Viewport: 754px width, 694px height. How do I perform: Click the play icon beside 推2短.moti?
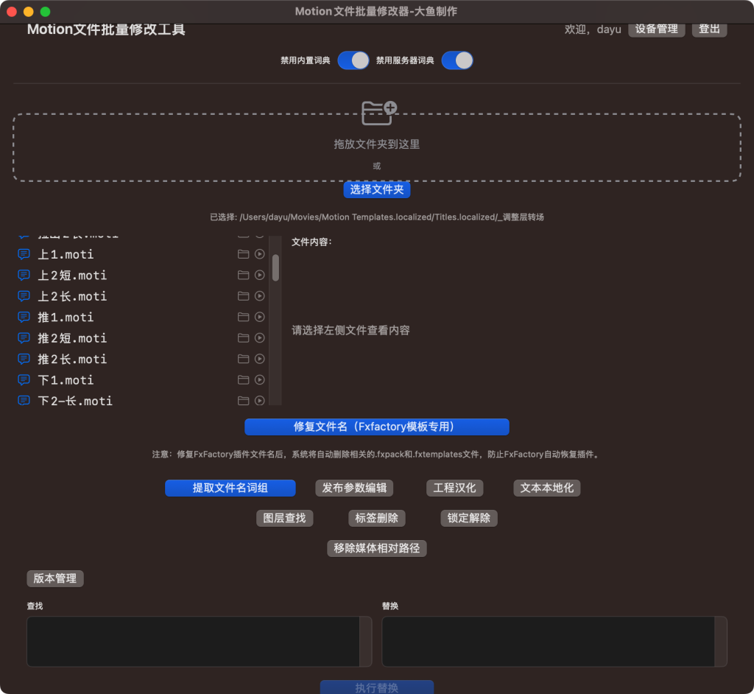[259, 338]
